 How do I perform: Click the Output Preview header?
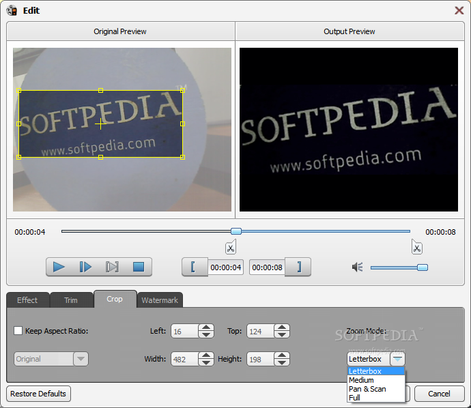point(349,31)
